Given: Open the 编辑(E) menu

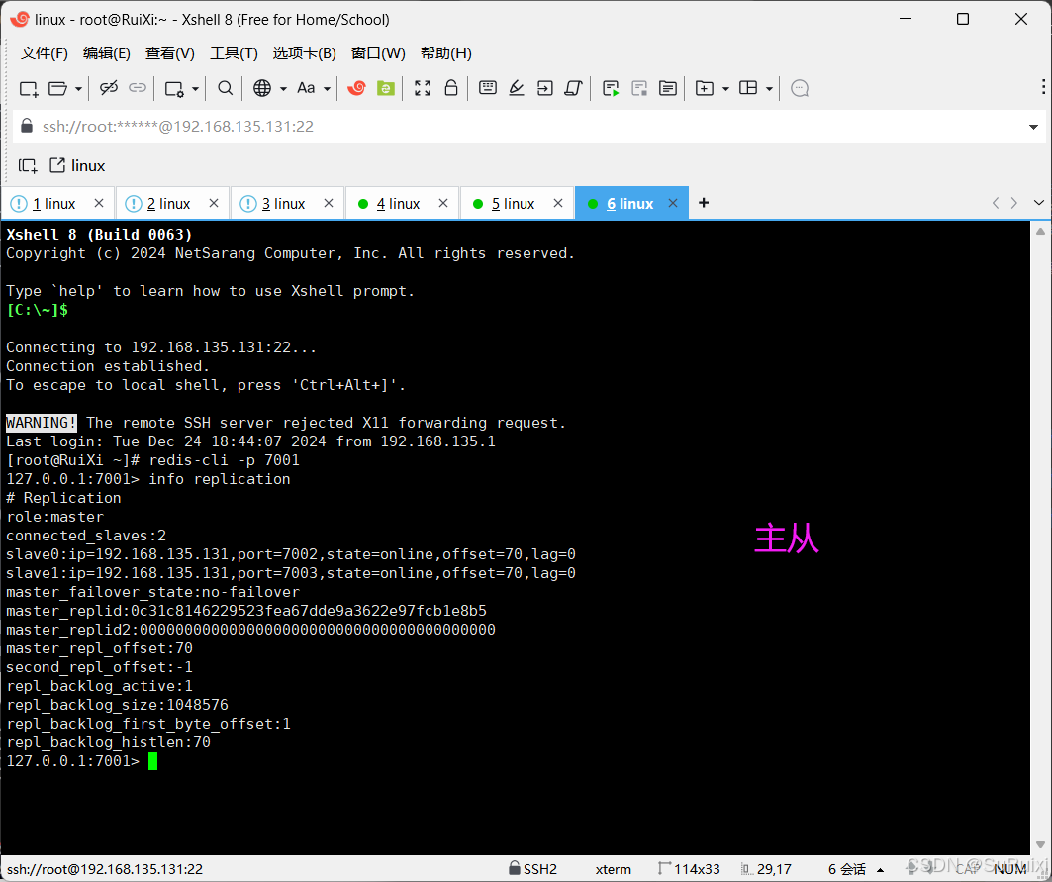Looking at the screenshot, I should [107, 53].
